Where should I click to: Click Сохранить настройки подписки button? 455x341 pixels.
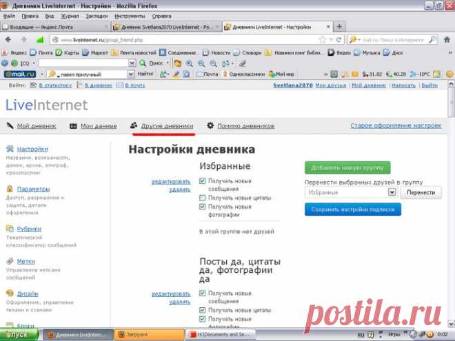pyautogui.click(x=353, y=209)
